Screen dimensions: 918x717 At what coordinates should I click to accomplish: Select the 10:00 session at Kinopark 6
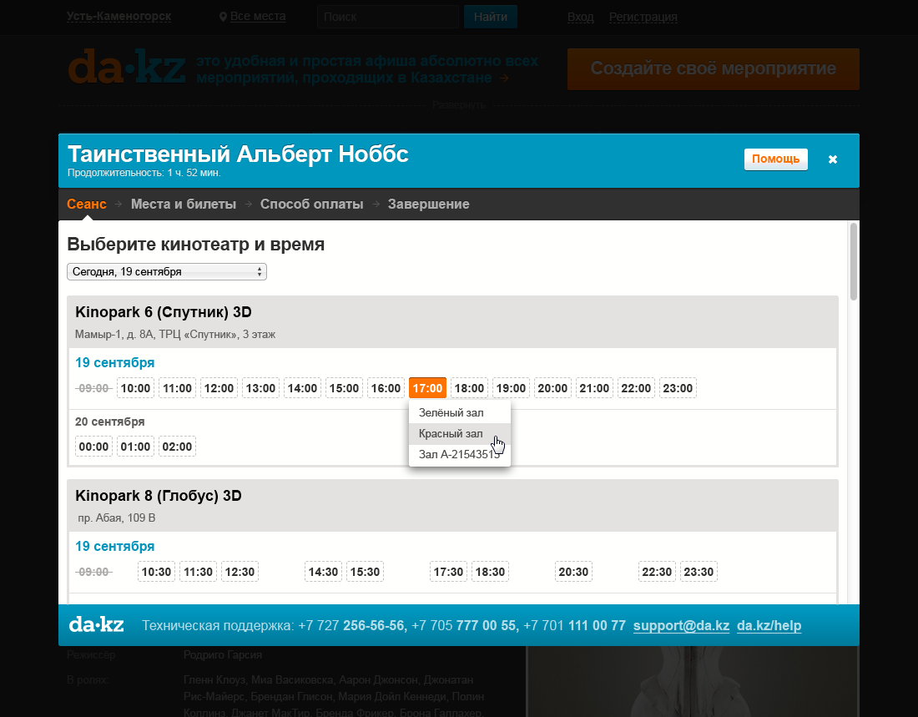(135, 388)
